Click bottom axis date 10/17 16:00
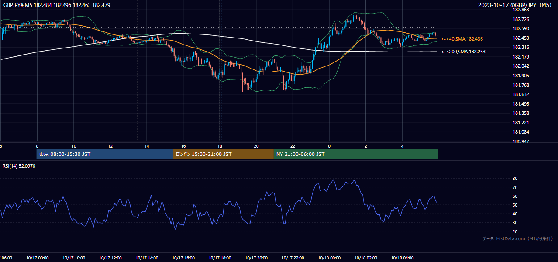558x262 pixels. [183, 258]
